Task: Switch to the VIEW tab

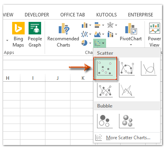Action: [x=8, y=15]
